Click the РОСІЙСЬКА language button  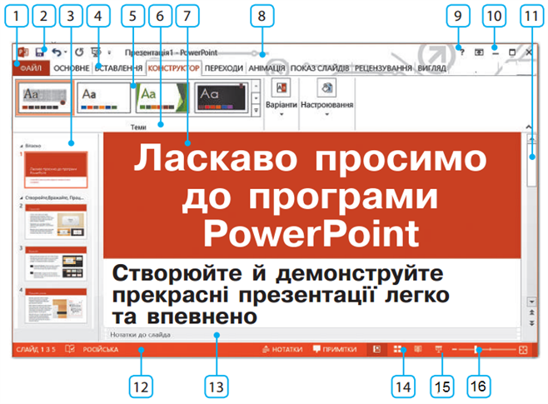(x=99, y=351)
